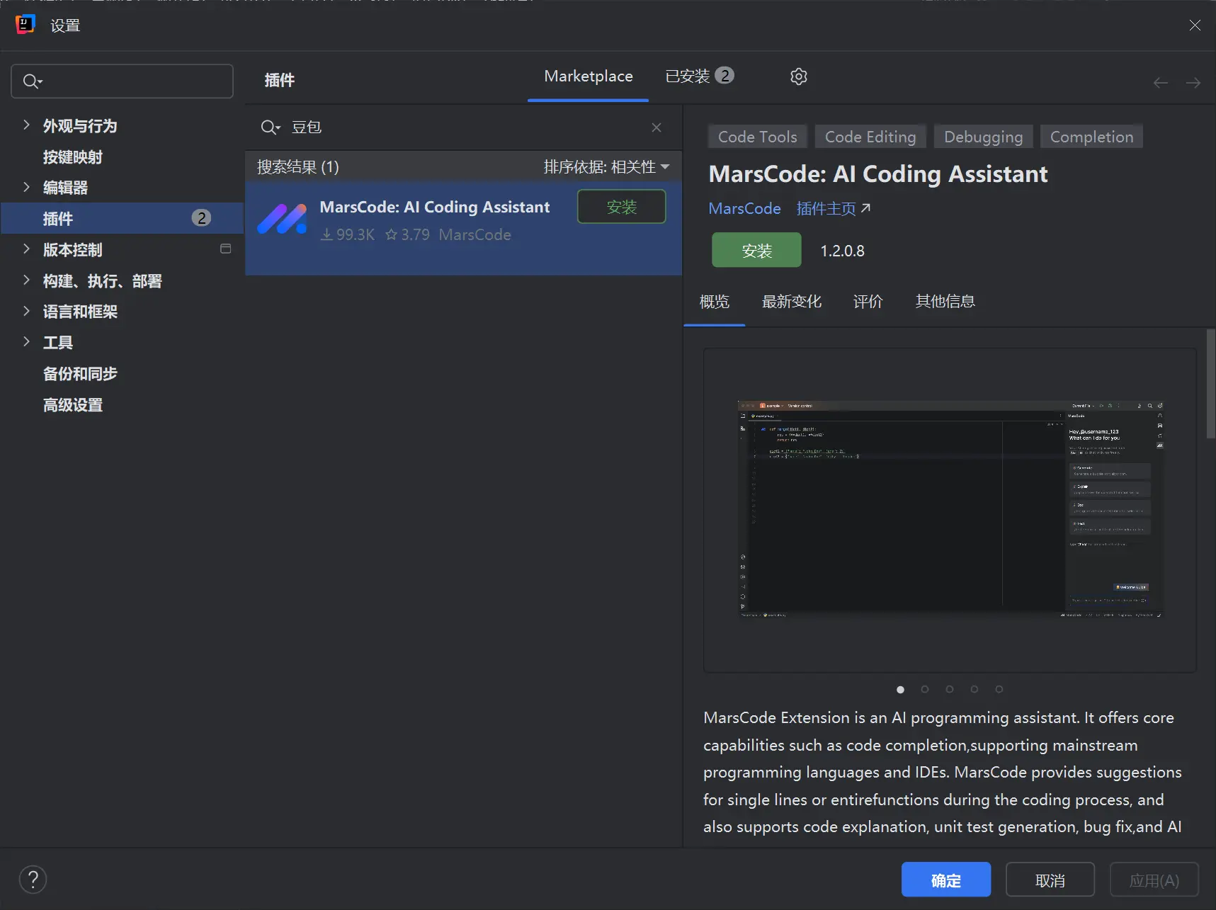Click the green 安装 button in details
Screen dimensions: 1216x910
(x=756, y=250)
